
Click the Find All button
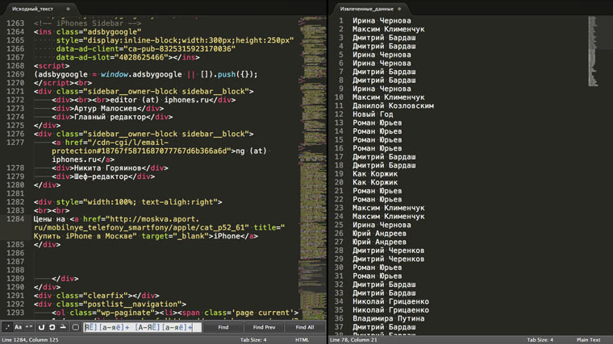[x=305, y=327]
